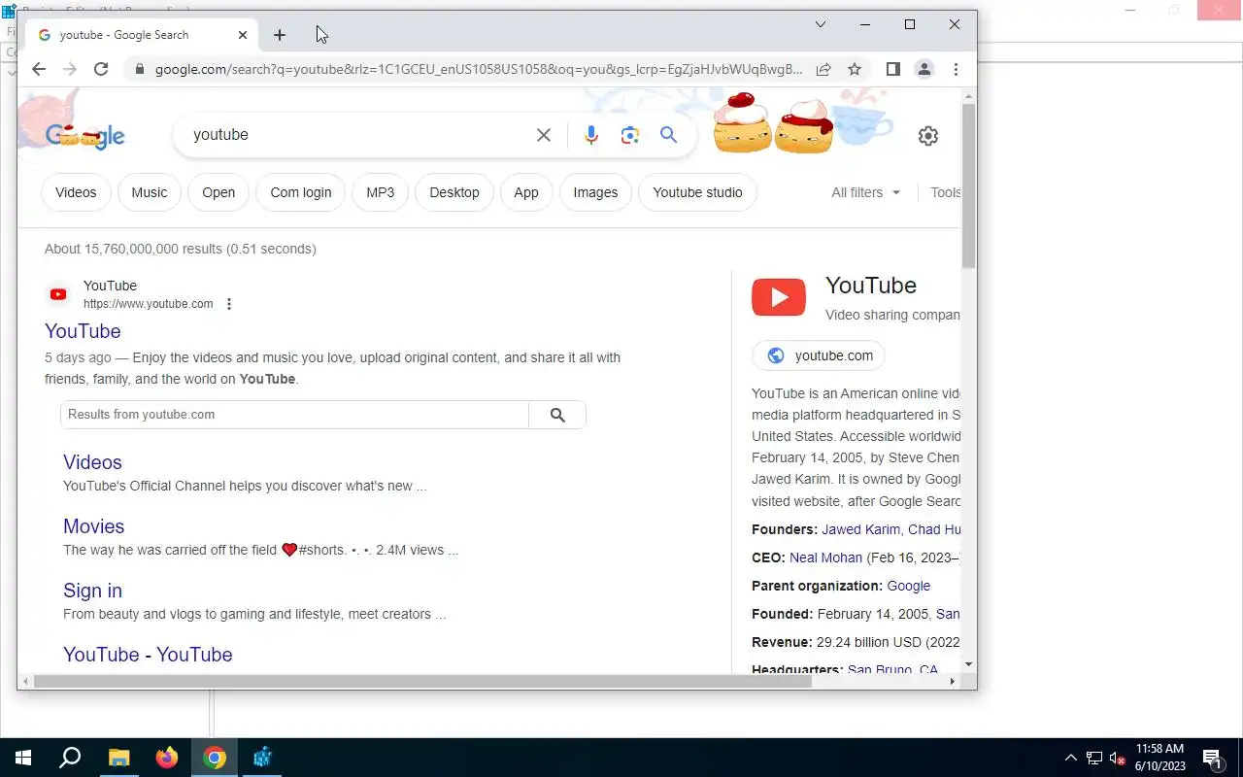Click the scroll down arrow
This screenshot has height=777, width=1243.
[x=968, y=664]
